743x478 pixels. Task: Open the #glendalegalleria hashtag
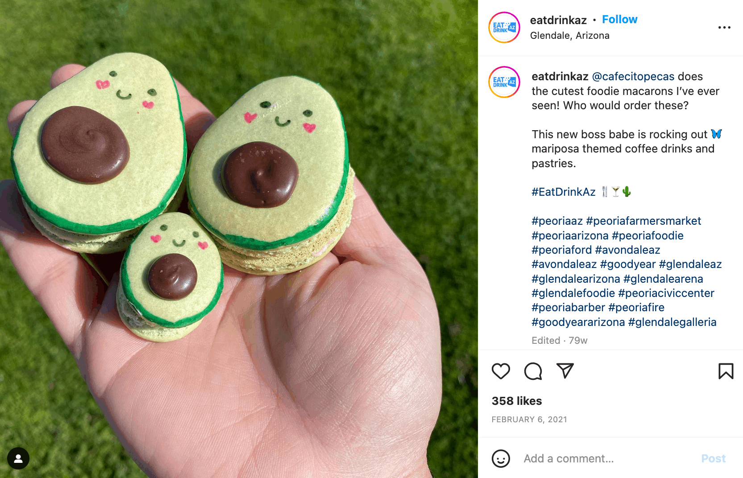tap(672, 322)
